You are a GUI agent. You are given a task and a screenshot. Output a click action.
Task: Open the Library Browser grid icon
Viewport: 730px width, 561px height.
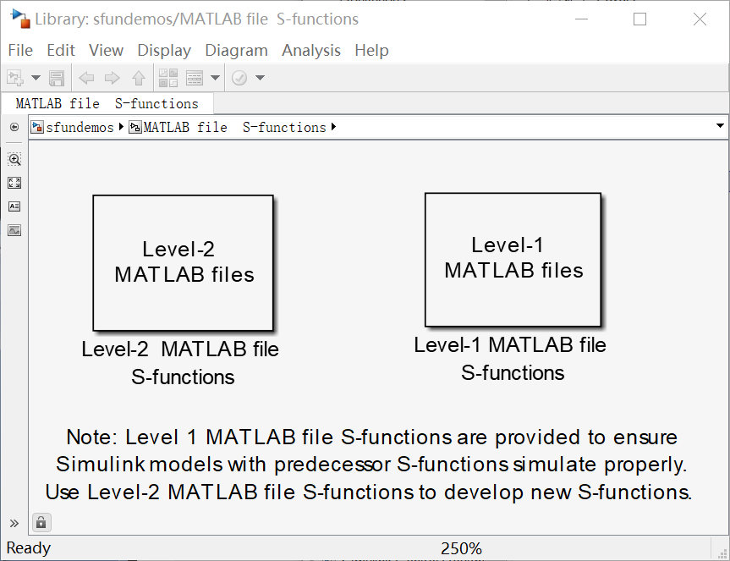pos(167,79)
